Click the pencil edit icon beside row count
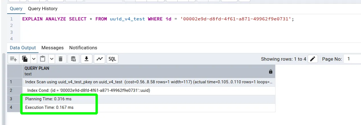Screen dimensions: 361x125 tap(313, 59)
